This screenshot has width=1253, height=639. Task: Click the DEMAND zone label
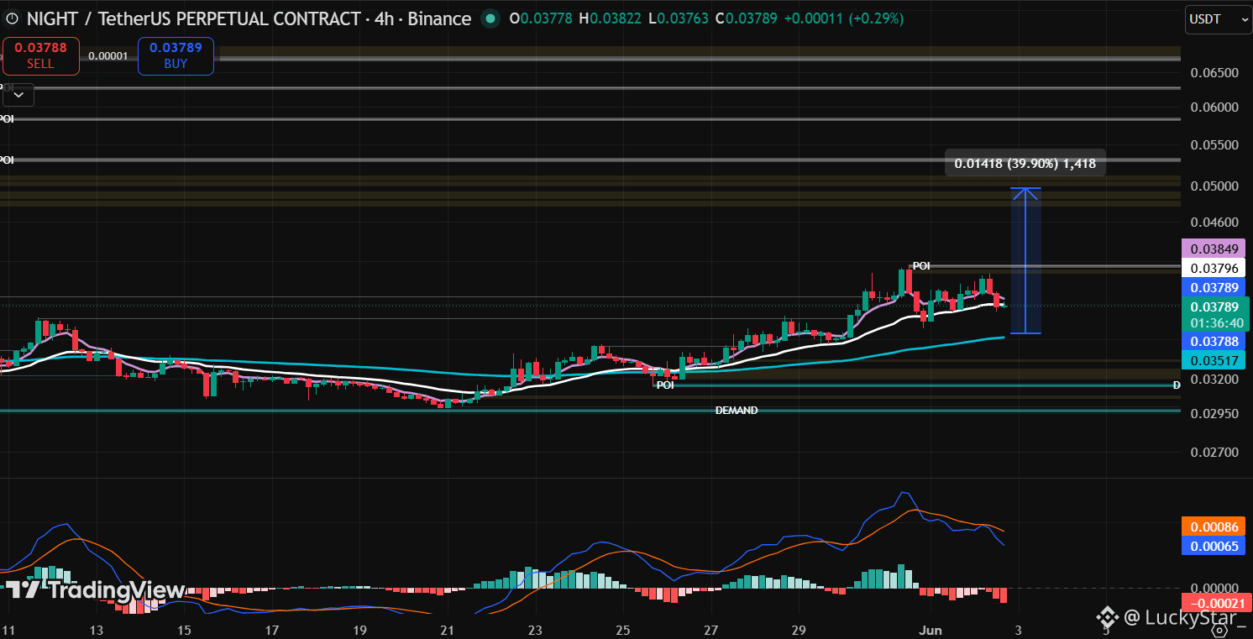737,411
